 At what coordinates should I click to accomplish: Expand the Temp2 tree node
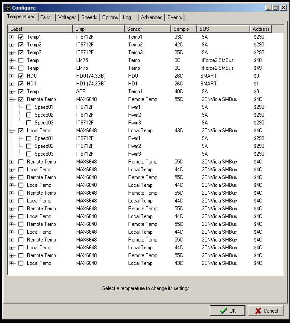(12, 45)
